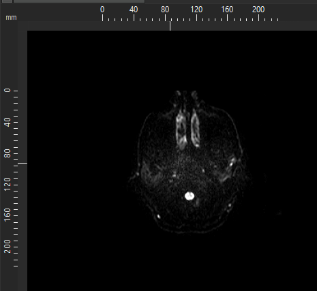This screenshot has width=317, height=291.
Task: Click the 40 mark on vertical ruler
Action: pyautogui.click(x=7, y=122)
